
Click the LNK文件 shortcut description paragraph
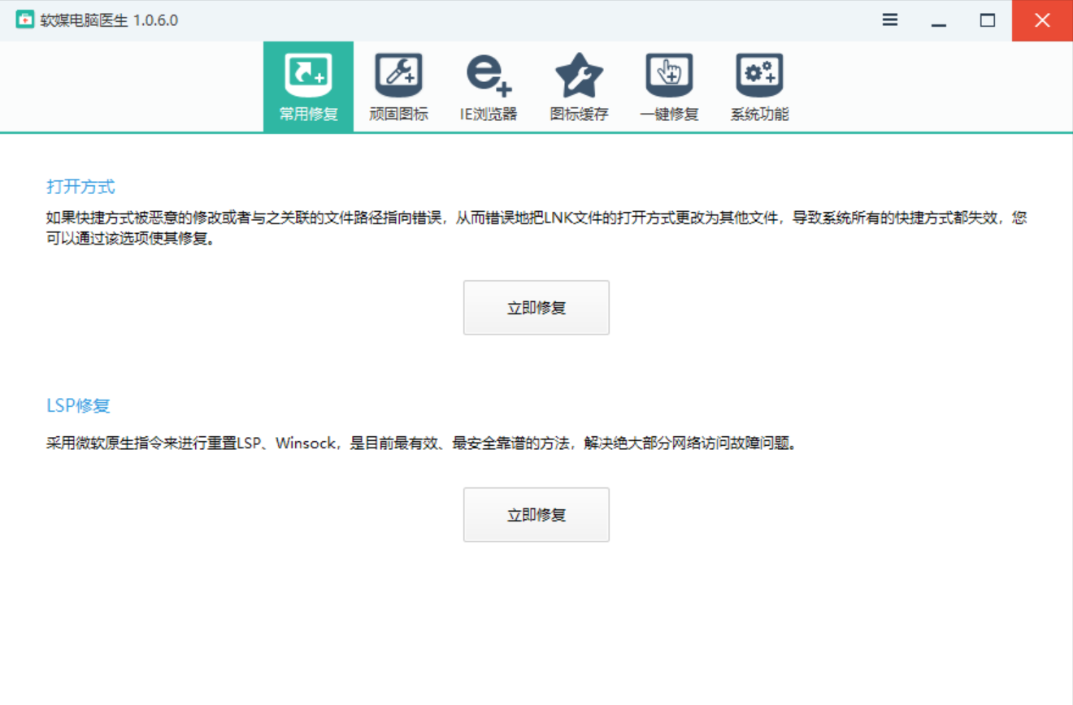tap(536, 229)
